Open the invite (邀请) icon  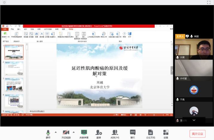pos(98,134)
